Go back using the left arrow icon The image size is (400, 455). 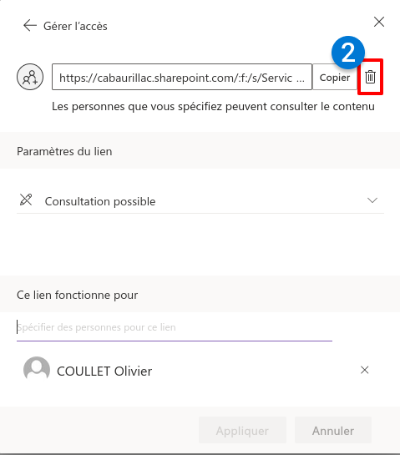pyautogui.click(x=30, y=26)
